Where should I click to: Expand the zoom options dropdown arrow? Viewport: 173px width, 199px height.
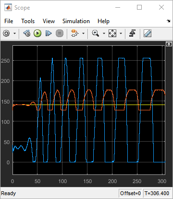pyautogui.click(x=104, y=33)
